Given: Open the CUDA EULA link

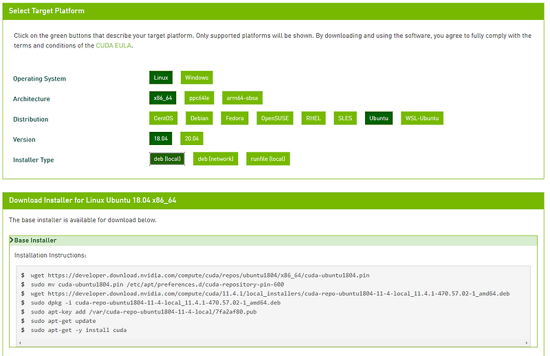Looking at the screenshot, I should pyautogui.click(x=113, y=45).
